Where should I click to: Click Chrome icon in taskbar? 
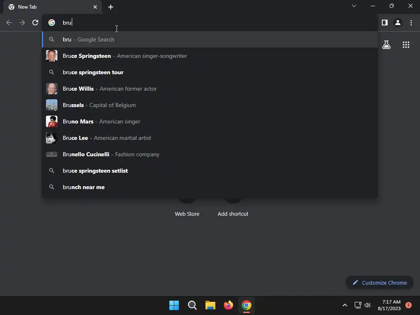coord(247,305)
